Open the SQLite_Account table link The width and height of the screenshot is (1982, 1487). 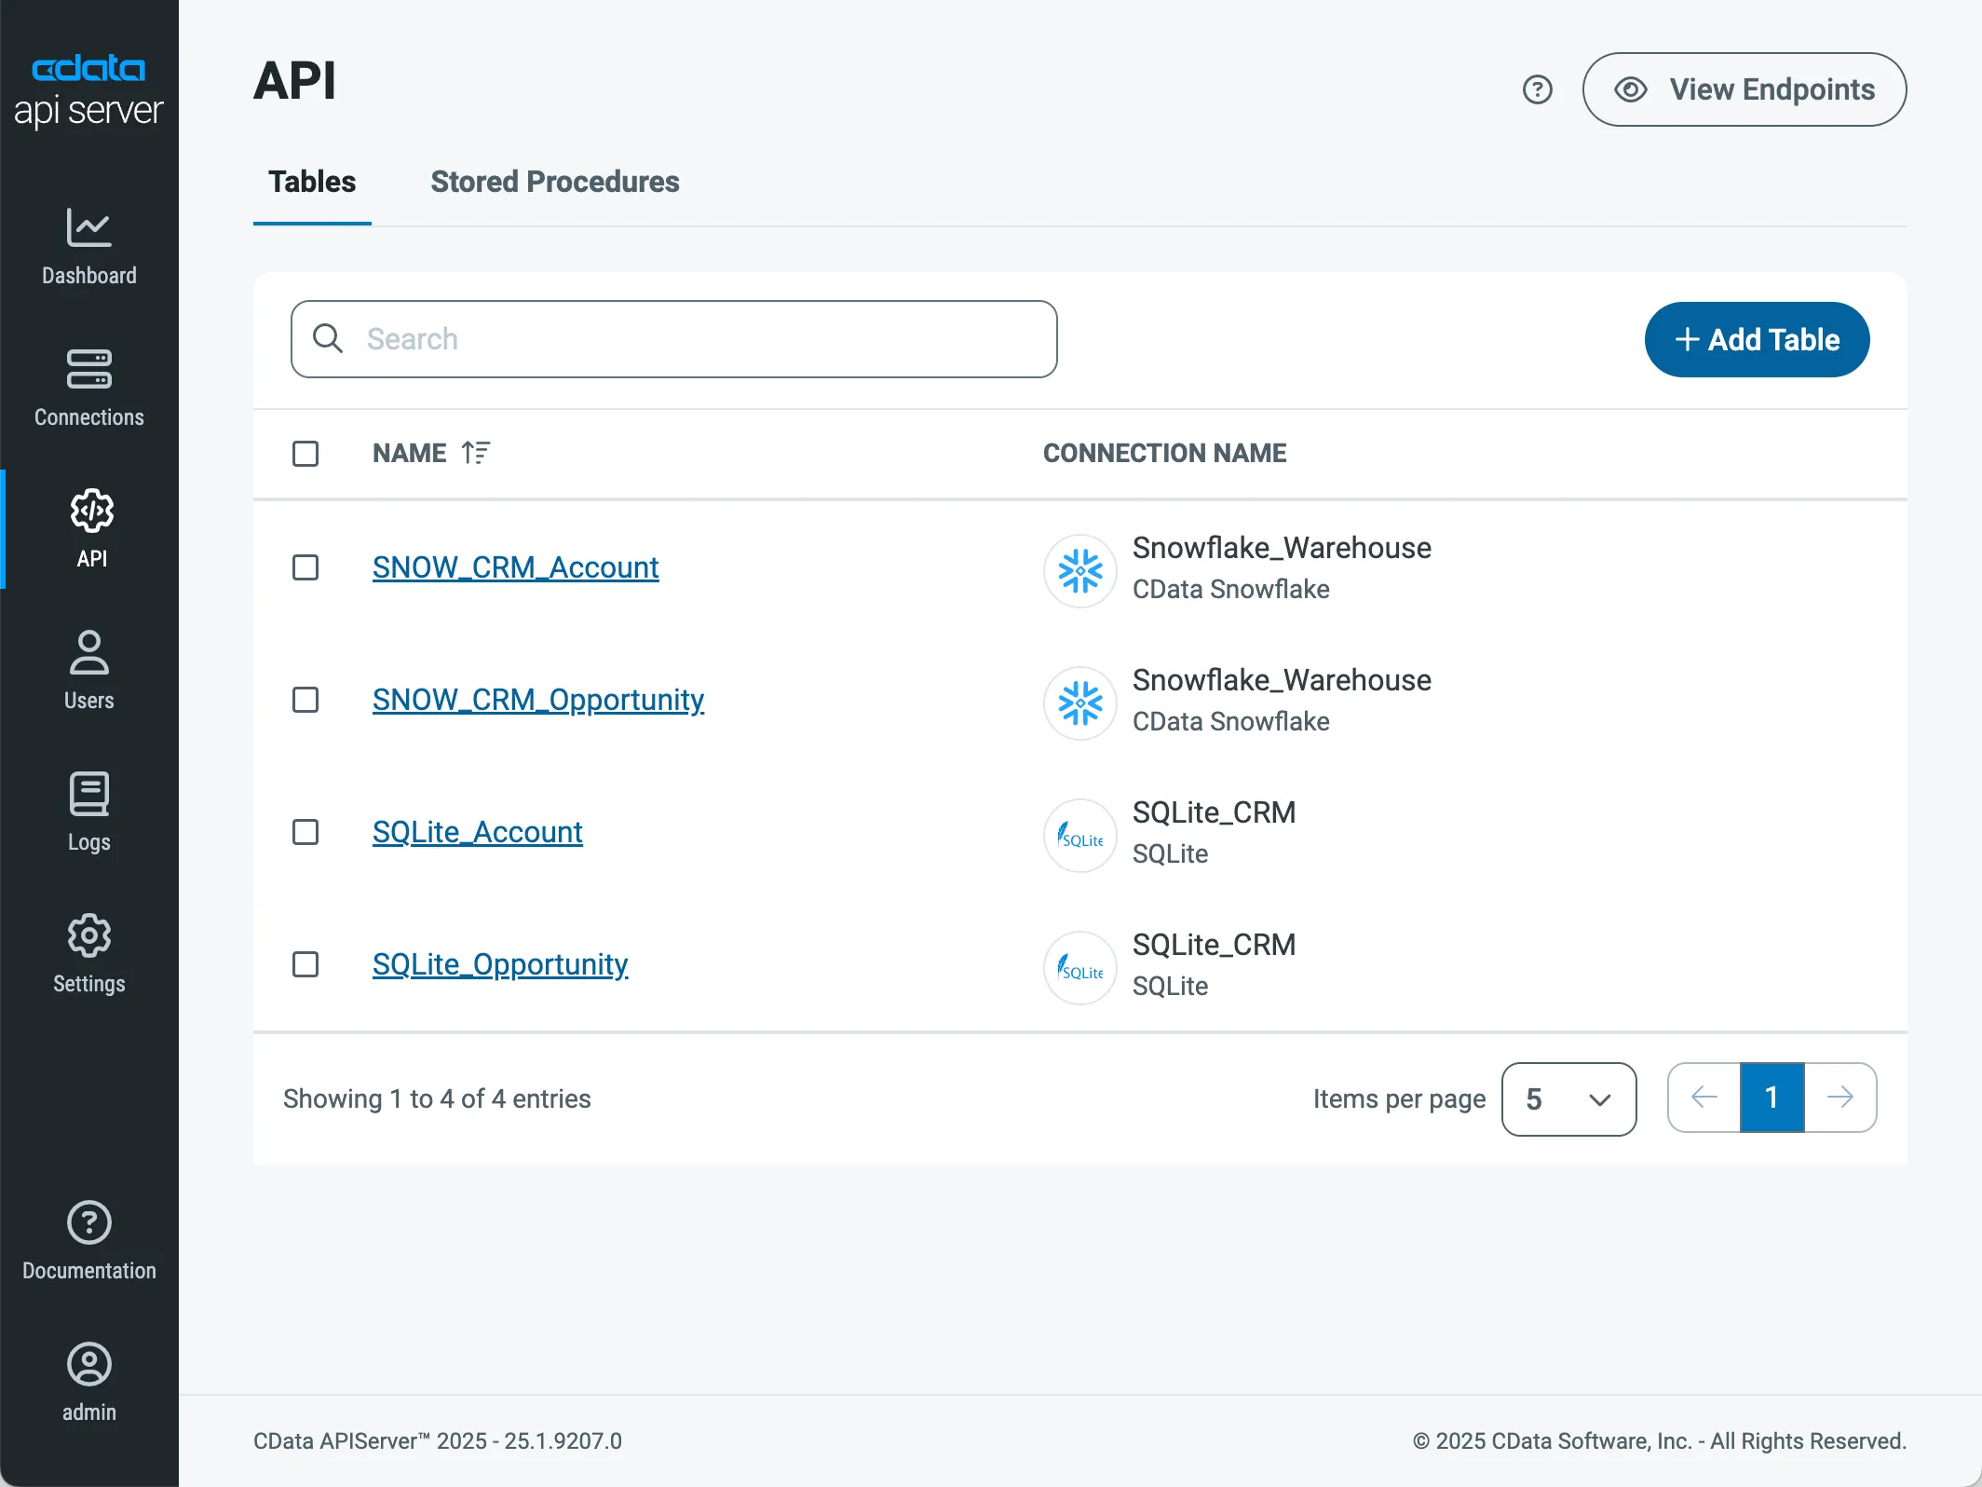[x=477, y=832]
